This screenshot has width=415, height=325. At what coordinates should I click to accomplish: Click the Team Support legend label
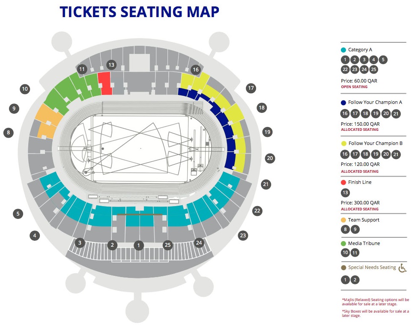[x=364, y=220]
